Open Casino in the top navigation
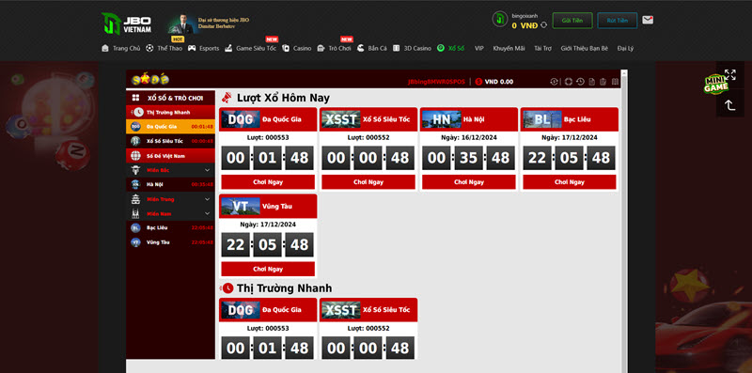The height and width of the screenshot is (373, 752). 297,49
